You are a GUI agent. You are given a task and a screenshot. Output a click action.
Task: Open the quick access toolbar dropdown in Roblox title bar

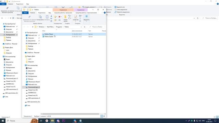point(32,10)
